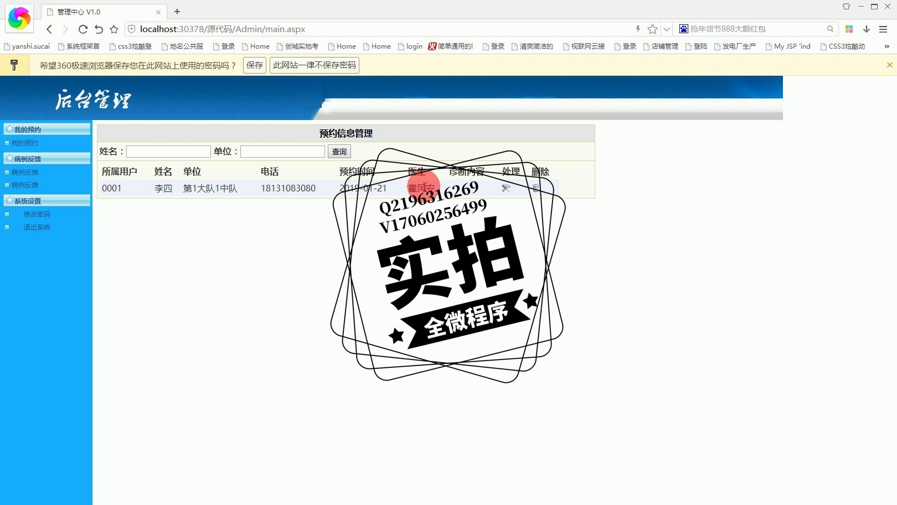Expand the 病例反馈 sidebar section header
The width and height of the screenshot is (897, 505).
click(x=47, y=159)
